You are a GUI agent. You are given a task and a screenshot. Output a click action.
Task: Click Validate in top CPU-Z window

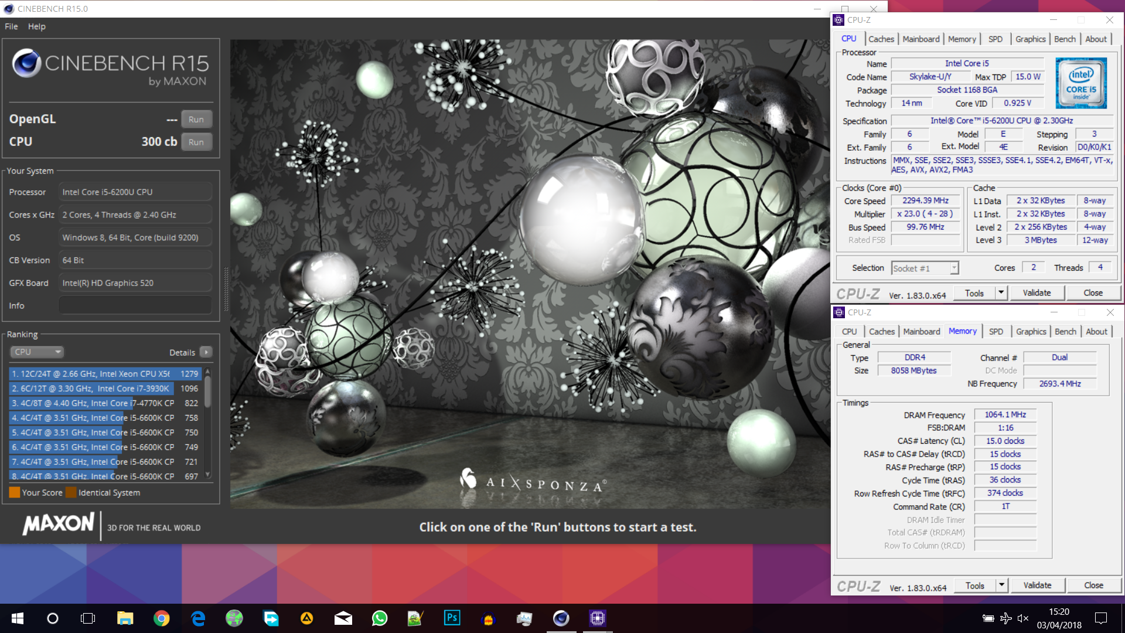(1037, 293)
